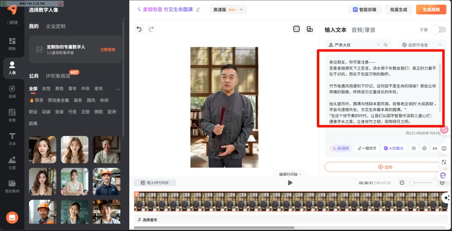The height and width of the screenshot is (231, 452).
Task: Filter avatars by 老年
Action: 99,89
